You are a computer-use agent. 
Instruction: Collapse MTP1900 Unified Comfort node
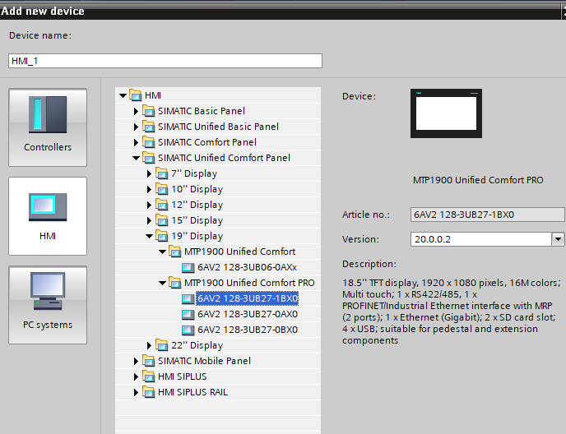click(x=162, y=252)
